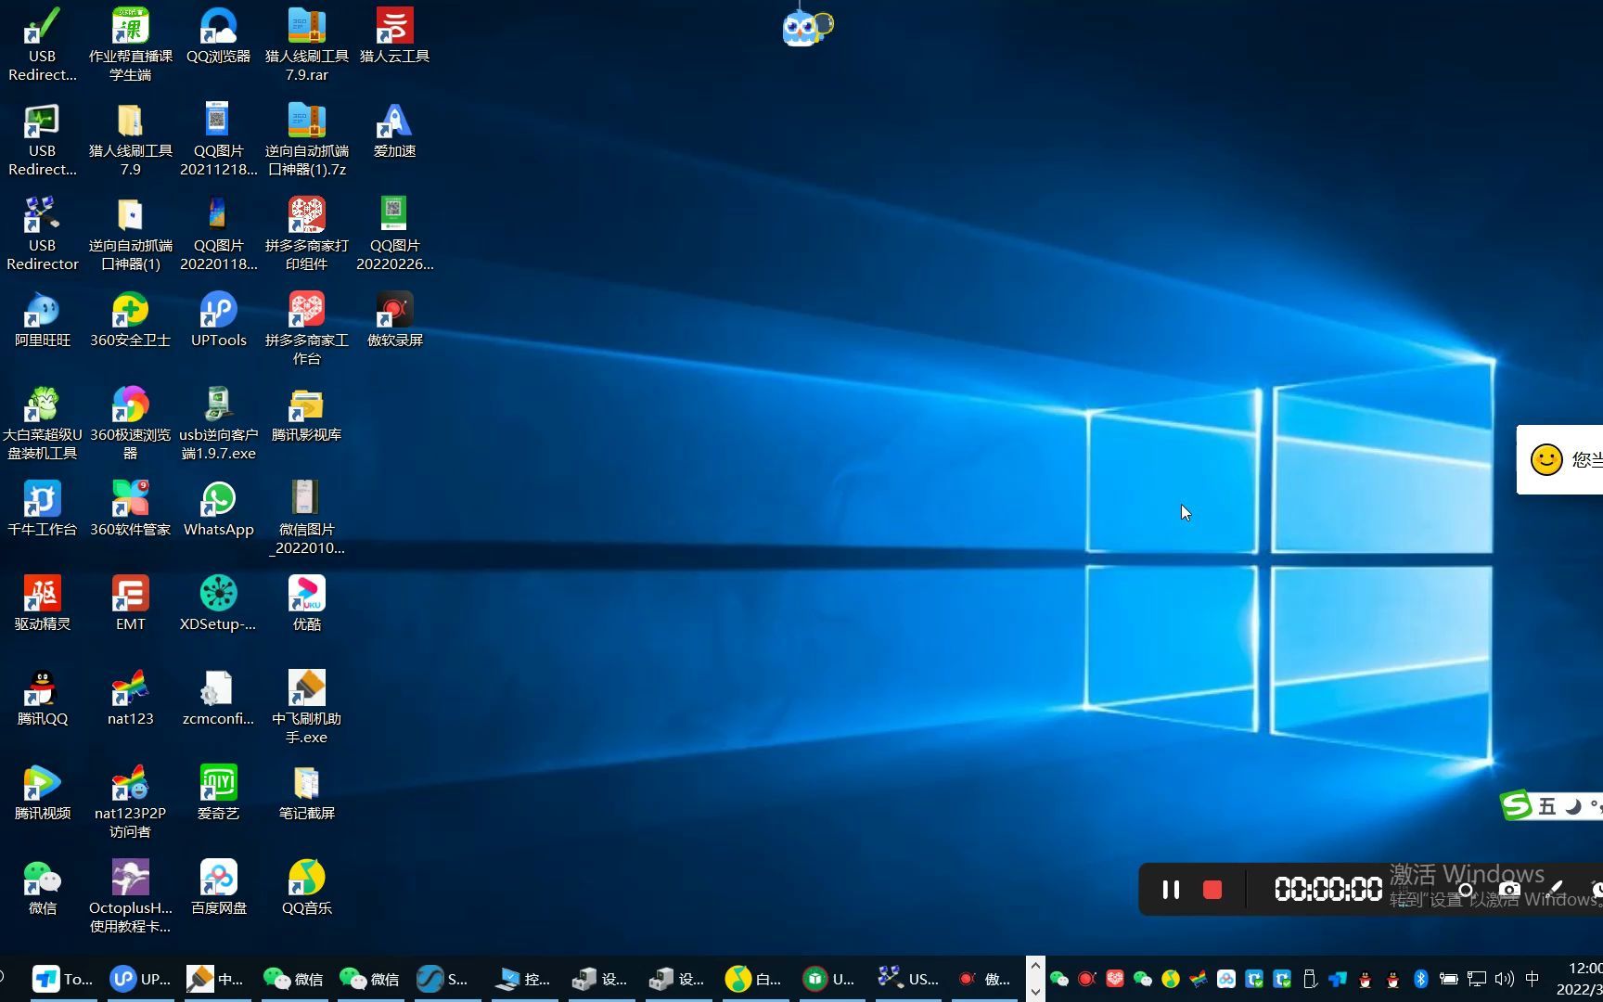Launch QQ浏览器 from the desktop

pos(218,37)
